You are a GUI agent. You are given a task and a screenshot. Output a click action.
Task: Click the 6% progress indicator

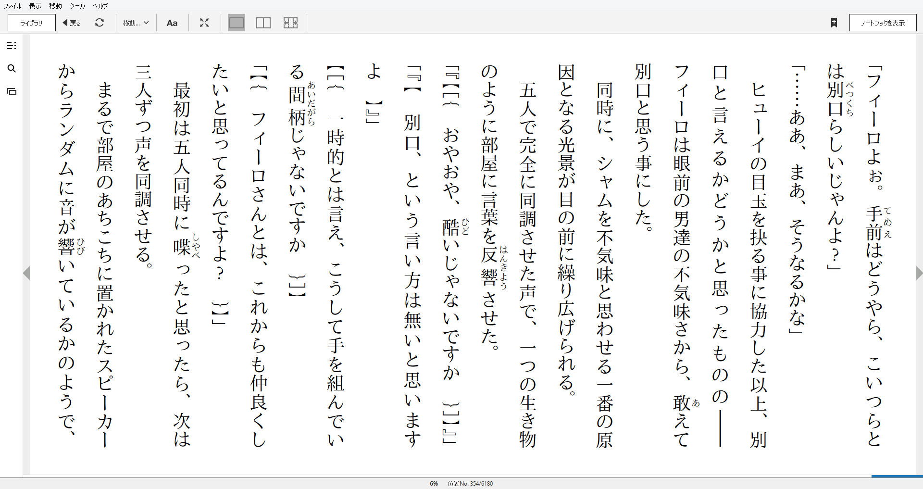click(x=434, y=484)
